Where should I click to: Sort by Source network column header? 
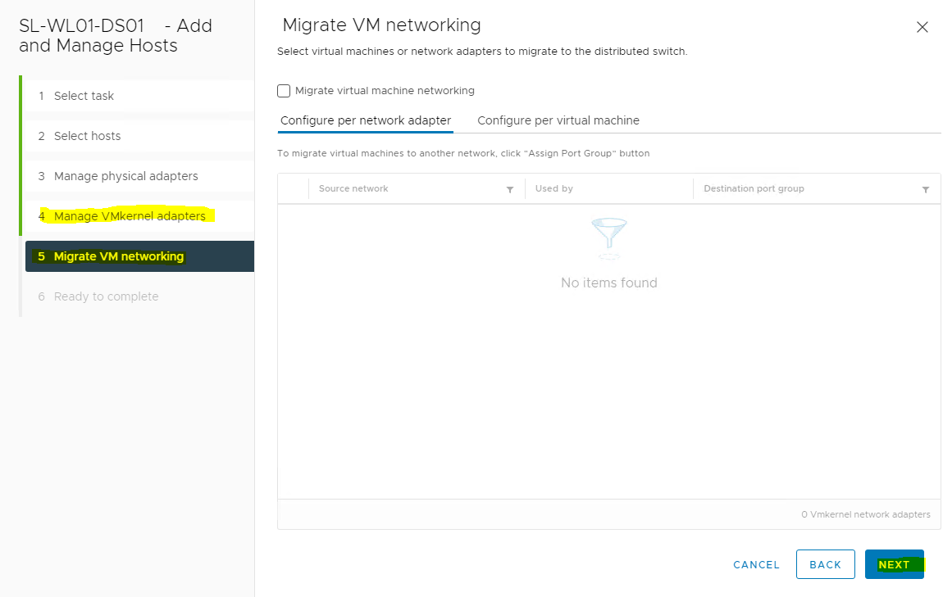[353, 188]
